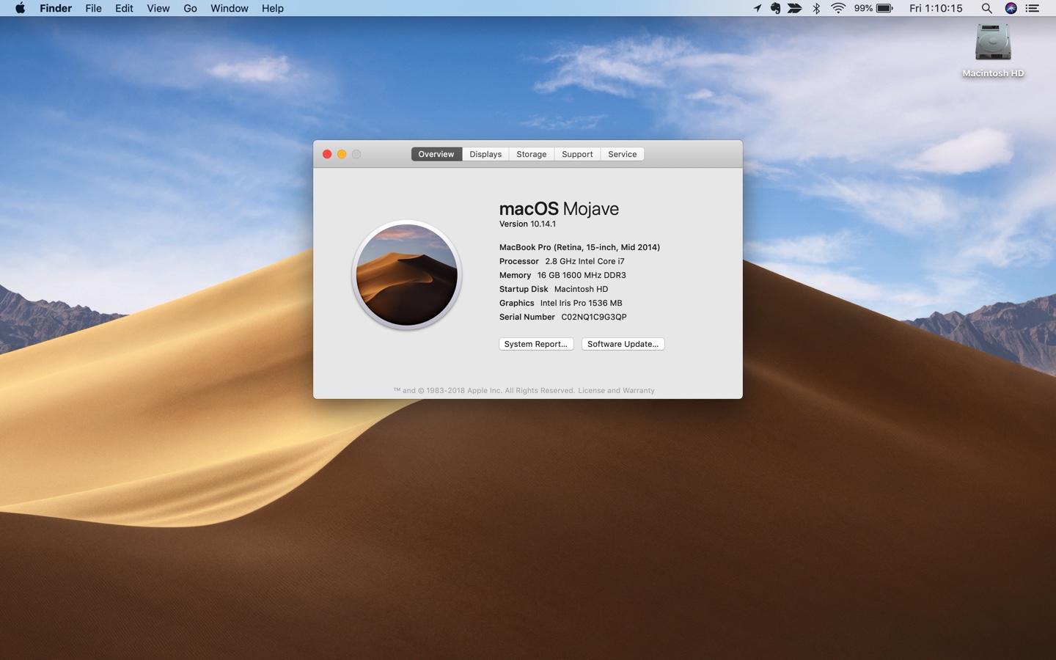Click the battery status icon

(x=884, y=8)
